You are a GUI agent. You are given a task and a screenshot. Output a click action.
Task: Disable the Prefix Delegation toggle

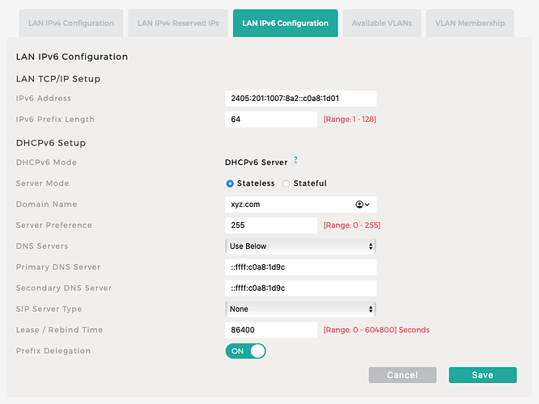pos(245,351)
